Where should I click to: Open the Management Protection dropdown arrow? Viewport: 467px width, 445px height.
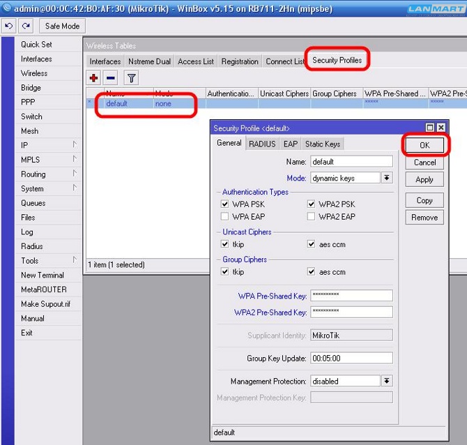click(x=387, y=381)
